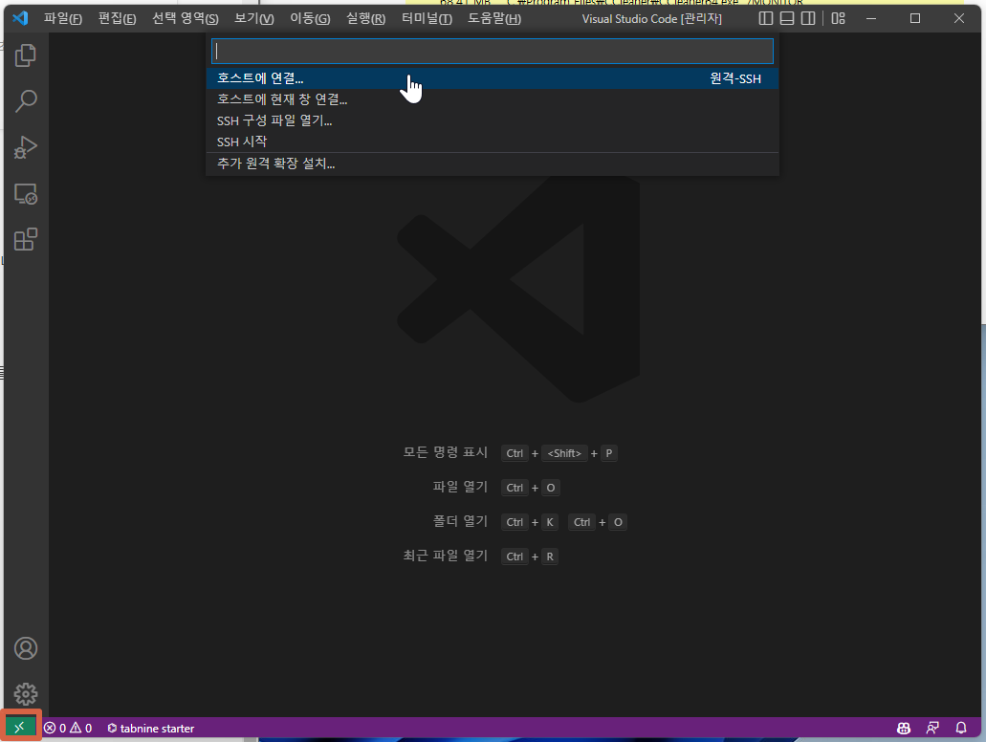
Task: Open the 실행(R) menu
Action: click(x=365, y=18)
